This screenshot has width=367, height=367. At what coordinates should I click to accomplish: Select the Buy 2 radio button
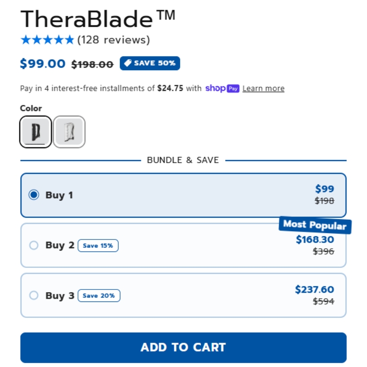(33, 245)
